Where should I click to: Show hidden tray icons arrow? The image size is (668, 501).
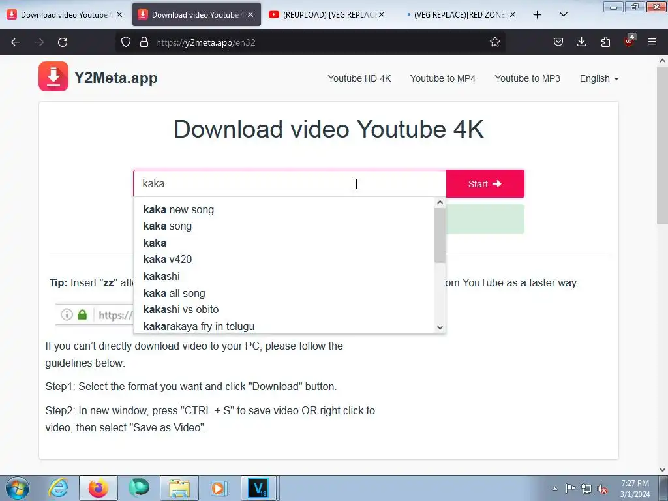pos(554,489)
